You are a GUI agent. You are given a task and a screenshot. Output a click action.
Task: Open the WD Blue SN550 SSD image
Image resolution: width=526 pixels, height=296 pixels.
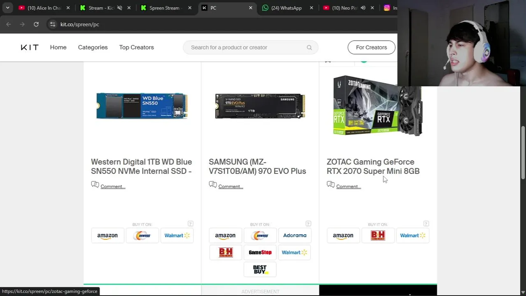pos(142,106)
